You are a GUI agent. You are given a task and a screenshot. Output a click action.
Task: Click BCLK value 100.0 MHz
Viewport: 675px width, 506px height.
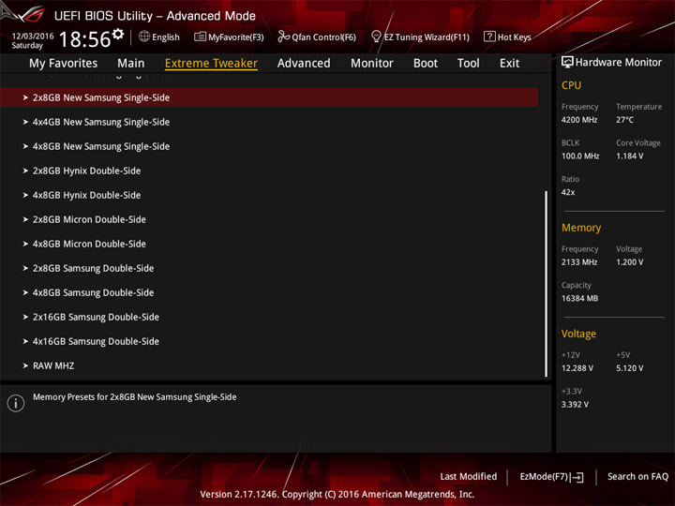pos(580,156)
